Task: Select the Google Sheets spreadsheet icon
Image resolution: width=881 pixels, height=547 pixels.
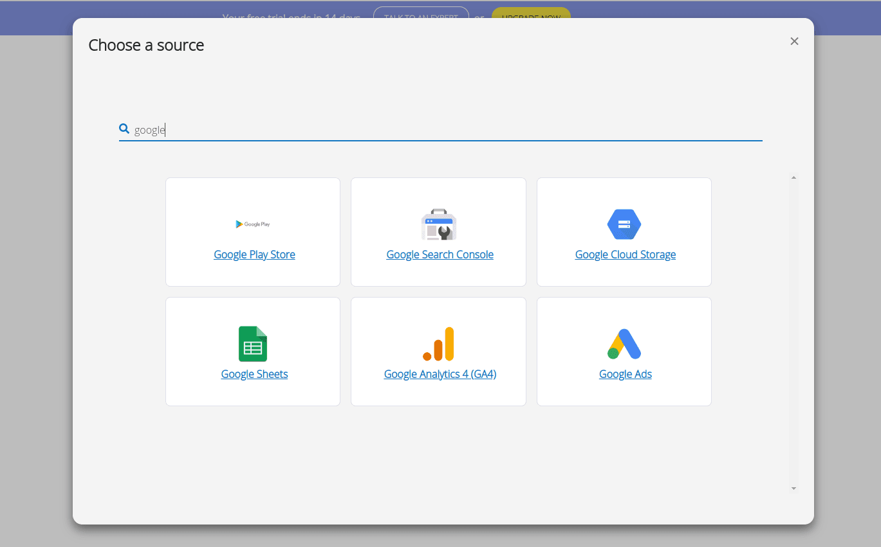Action: (x=253, y=344)
